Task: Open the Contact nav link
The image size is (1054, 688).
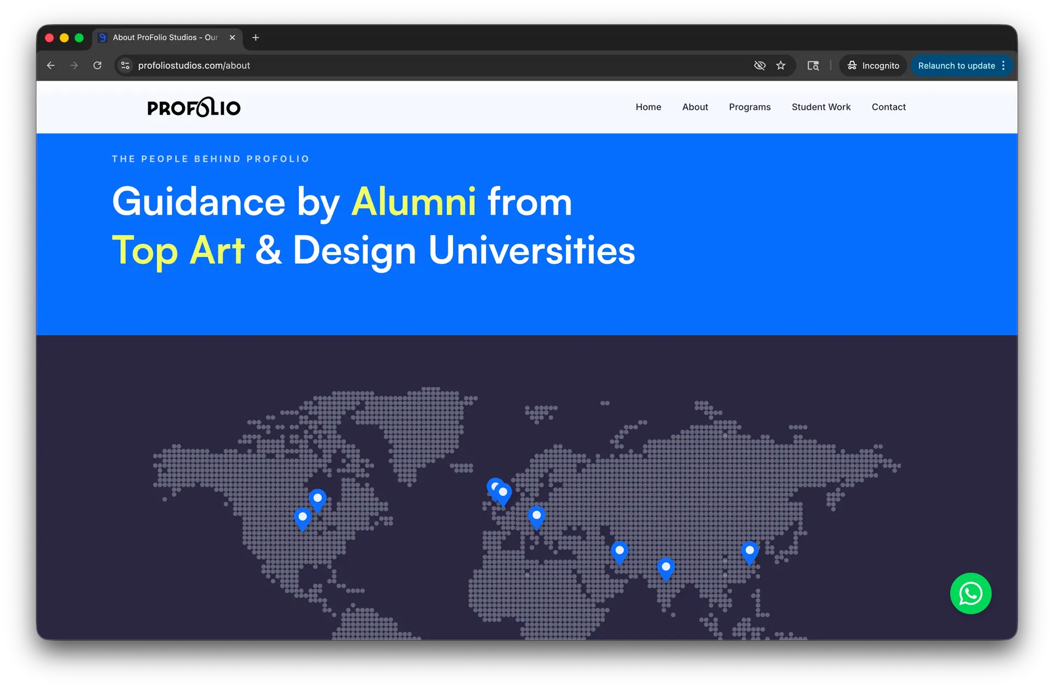Action: pos(888,107)
